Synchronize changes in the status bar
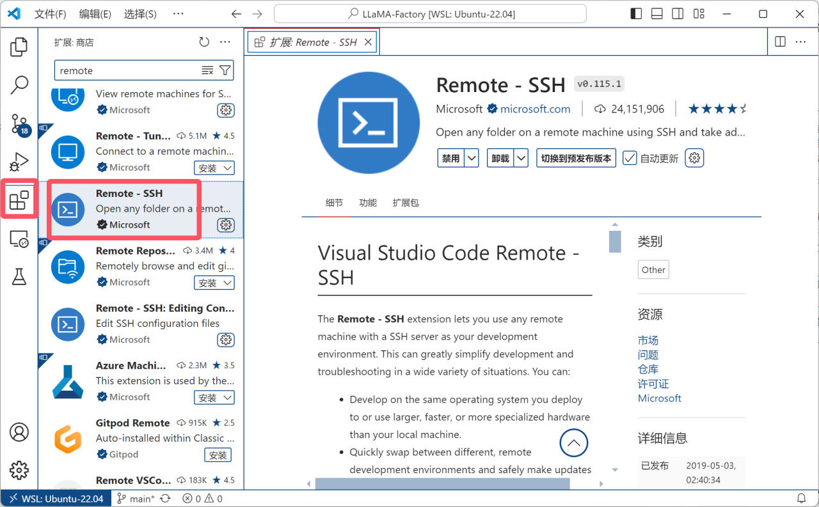 (166, 499)
